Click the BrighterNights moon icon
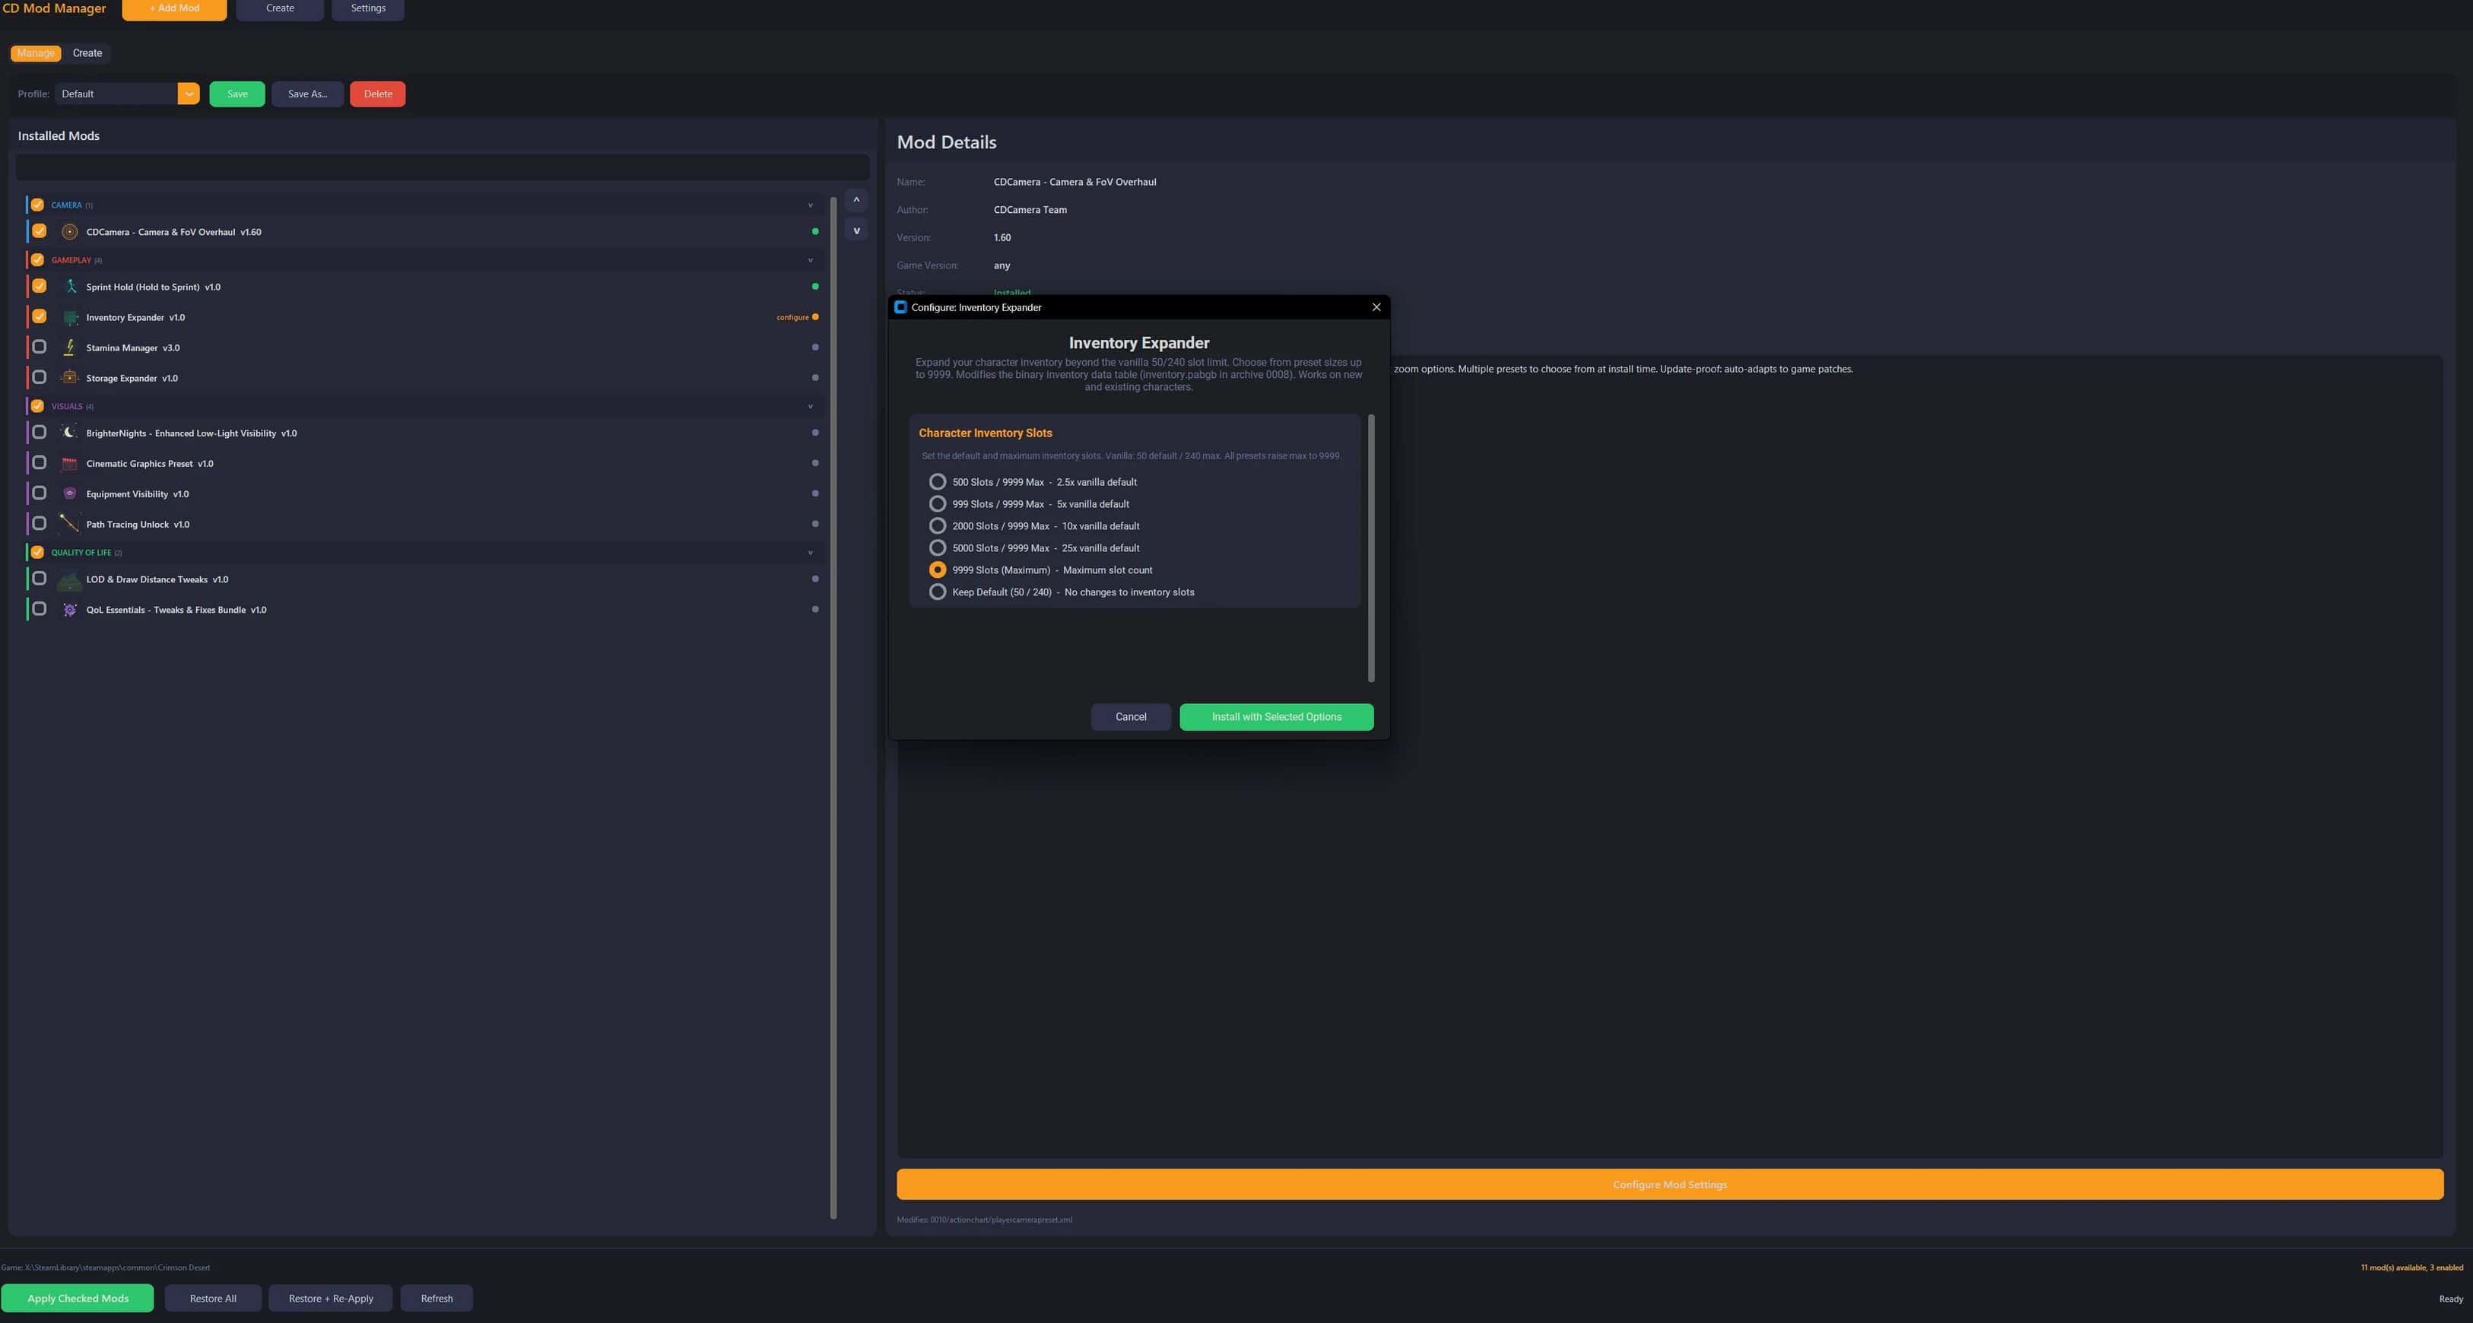 coord(69,433)
